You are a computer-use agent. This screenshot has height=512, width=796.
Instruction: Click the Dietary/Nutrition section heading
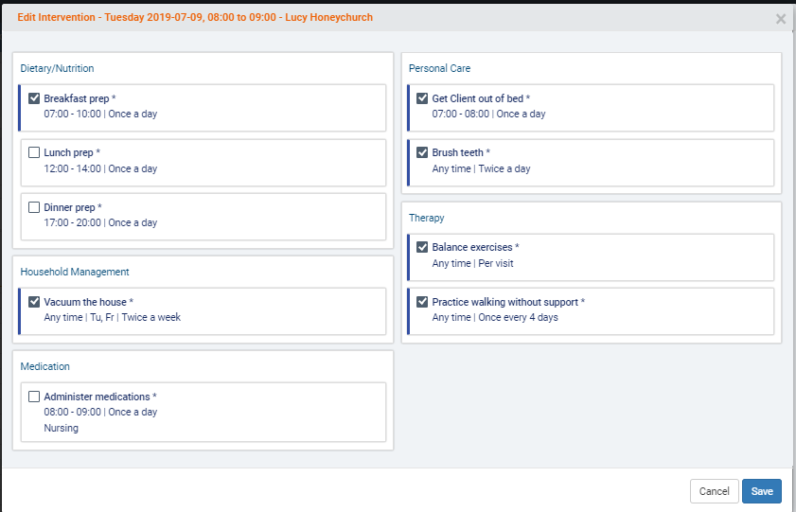58,68
